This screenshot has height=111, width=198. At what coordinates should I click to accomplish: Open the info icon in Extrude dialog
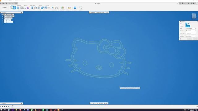coord(180,39)
